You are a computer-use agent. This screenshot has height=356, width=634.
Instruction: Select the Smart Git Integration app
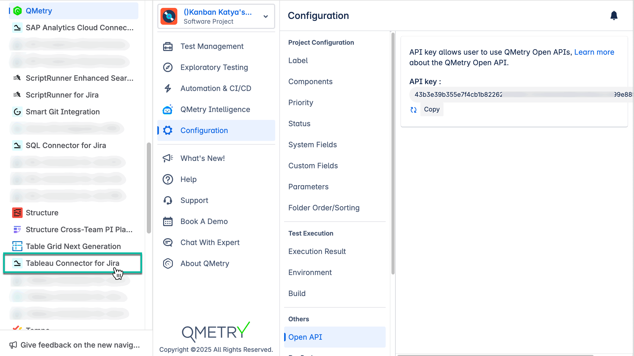63,111
